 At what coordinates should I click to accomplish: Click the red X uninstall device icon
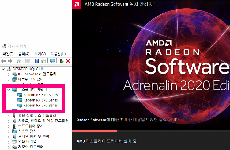pyautogui.click(x=68, y=61)
